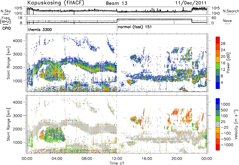Image resolution: width=239 pixels, height=165 pixels.
Task: Click the 'Kapuskasing (fitACF)' plot title
Action: [x=56, y=3]
